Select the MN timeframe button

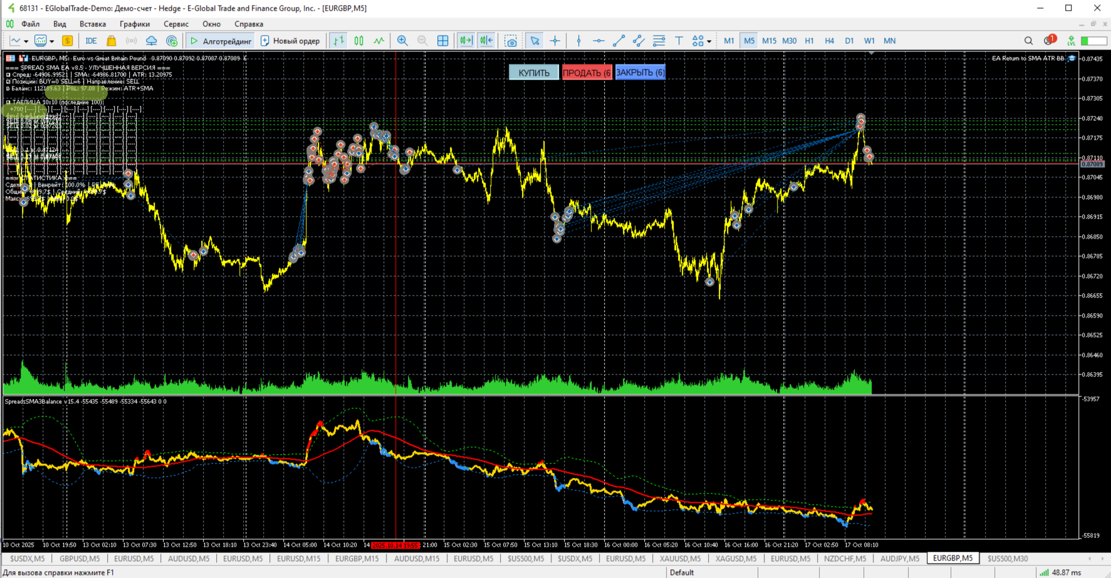click(x=889, y=41)
